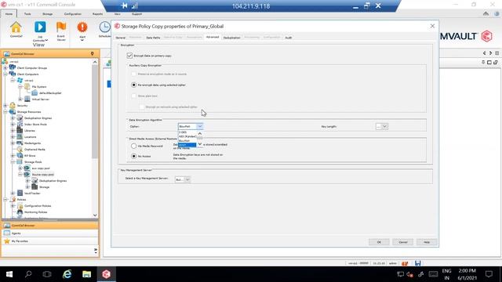Click the Storage Resources tree icon
The image size is (502, 282).
(x=13, y=111)
